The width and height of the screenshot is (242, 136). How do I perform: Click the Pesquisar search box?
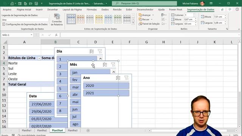(x=144, y=3)
